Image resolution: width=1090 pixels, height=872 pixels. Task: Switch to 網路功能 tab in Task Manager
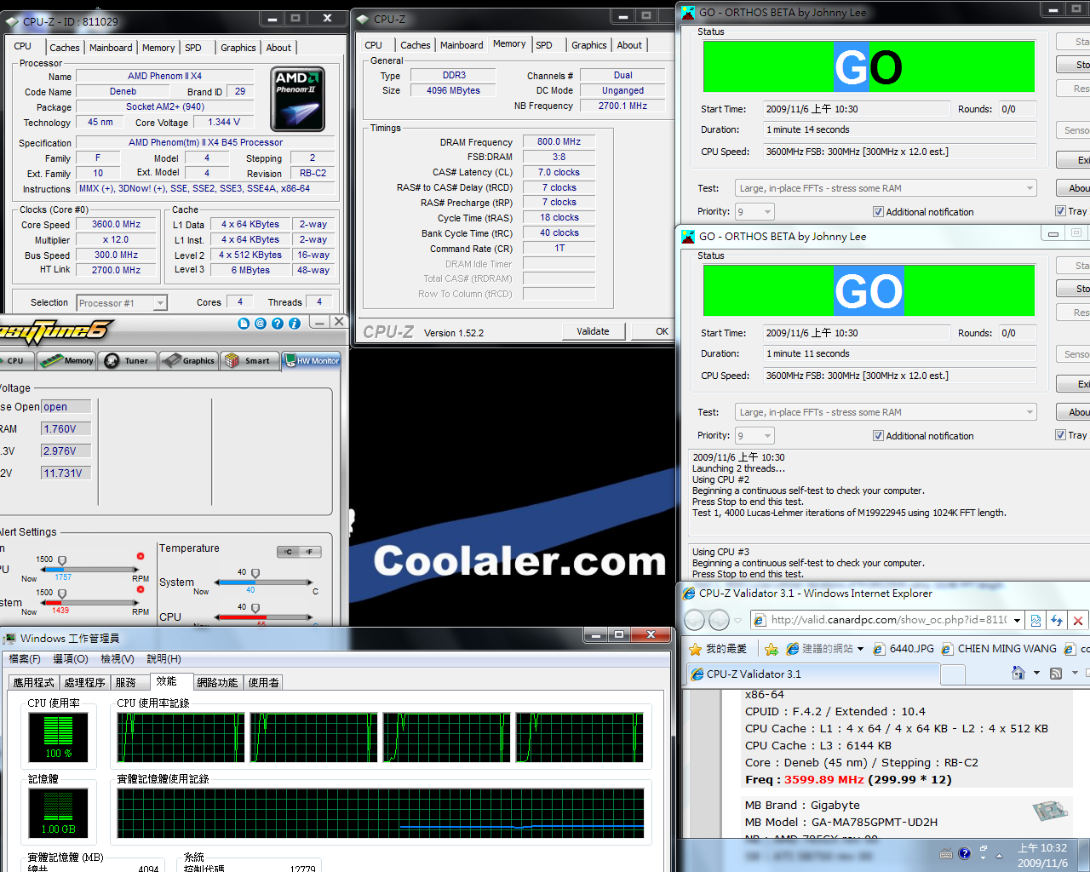click(217, 682)
